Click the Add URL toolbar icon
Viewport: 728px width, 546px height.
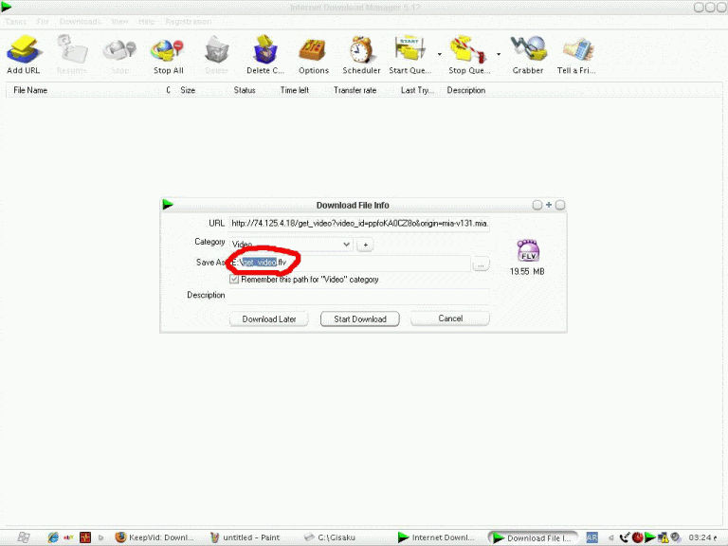tap(22, 49)
